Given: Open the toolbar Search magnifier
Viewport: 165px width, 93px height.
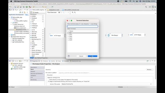Looking at the screenshot, I should [146, 7].
